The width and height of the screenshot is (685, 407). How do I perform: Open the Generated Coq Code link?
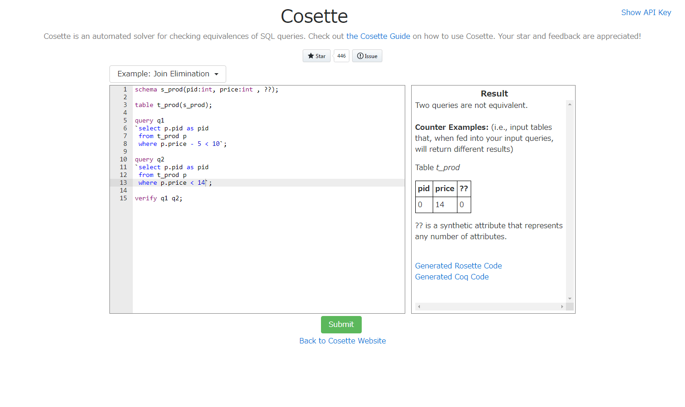[452, 277]
